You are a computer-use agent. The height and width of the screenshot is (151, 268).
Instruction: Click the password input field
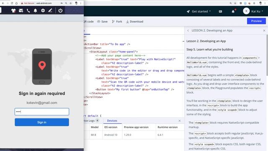[x=42, y=112]
